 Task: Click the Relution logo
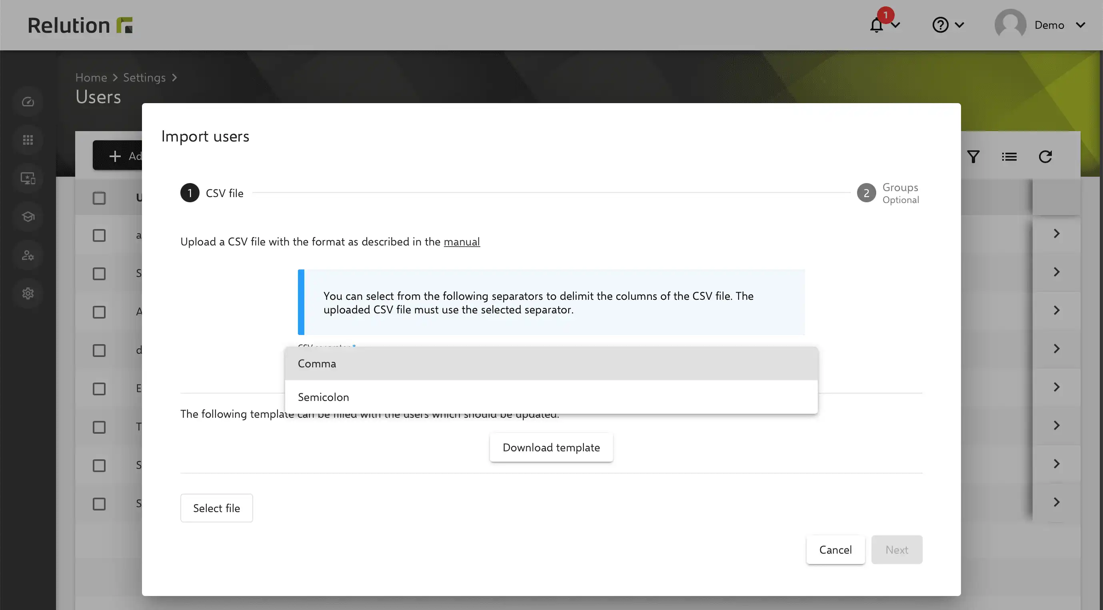pyautogui.click(x=80, y=25)
